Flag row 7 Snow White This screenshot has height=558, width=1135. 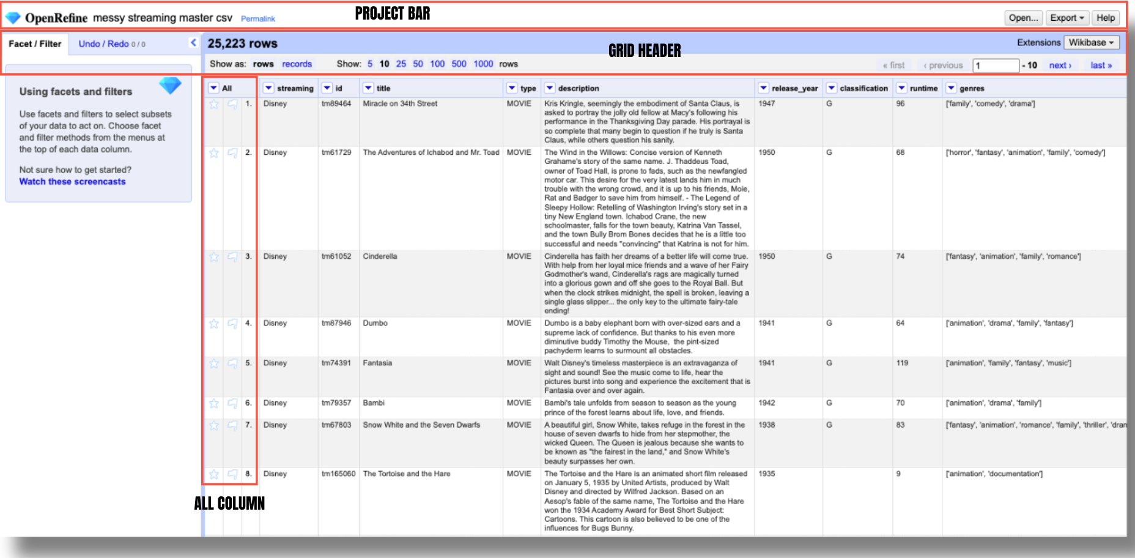tap(233, 425)
